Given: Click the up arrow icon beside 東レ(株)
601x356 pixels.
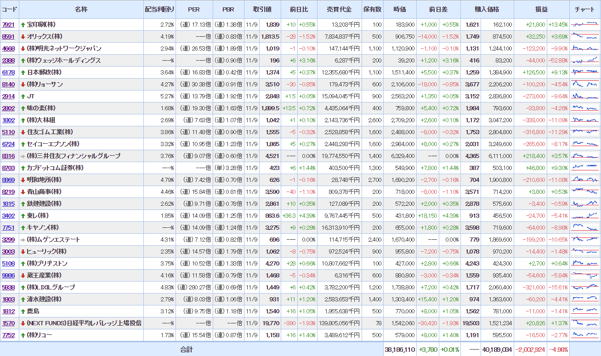Looking at the screenshot, I should click(23, 216).
